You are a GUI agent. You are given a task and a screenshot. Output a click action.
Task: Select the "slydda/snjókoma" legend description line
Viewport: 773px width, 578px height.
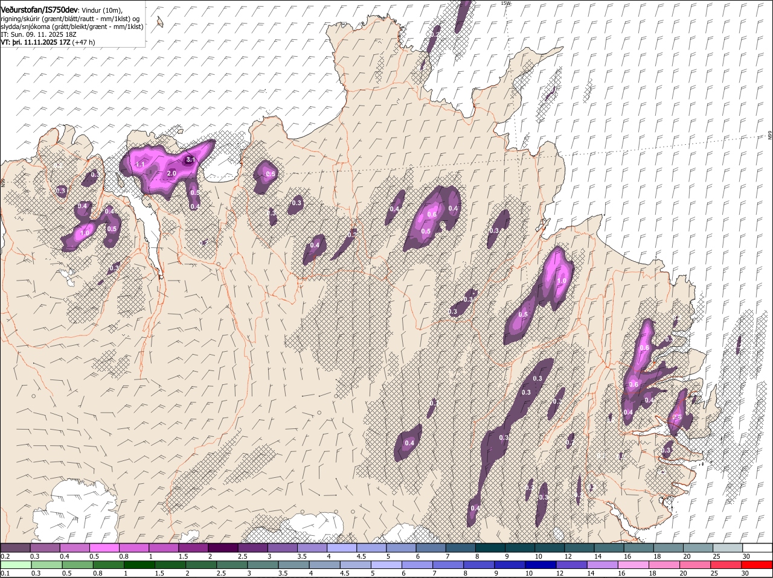[x=72, y=27]
